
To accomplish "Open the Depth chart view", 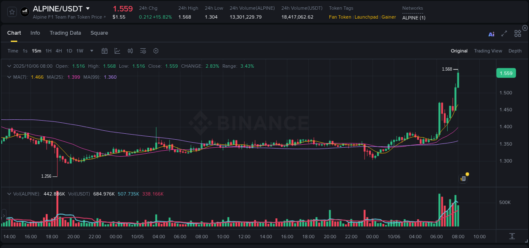I will pyautogui.click(x=515, y=50).
